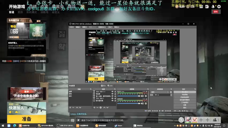This screenshot has width=228, height=128.
Task: Move selected scene up in Scenes panel
Action: tap(77, 108)
